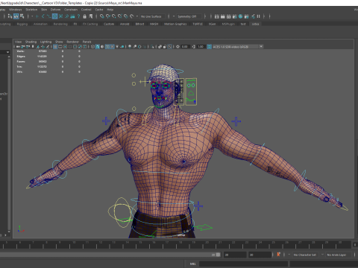Click the range slider end handle
This screenshot has height=268, width=358.
(x=218, y=255)
